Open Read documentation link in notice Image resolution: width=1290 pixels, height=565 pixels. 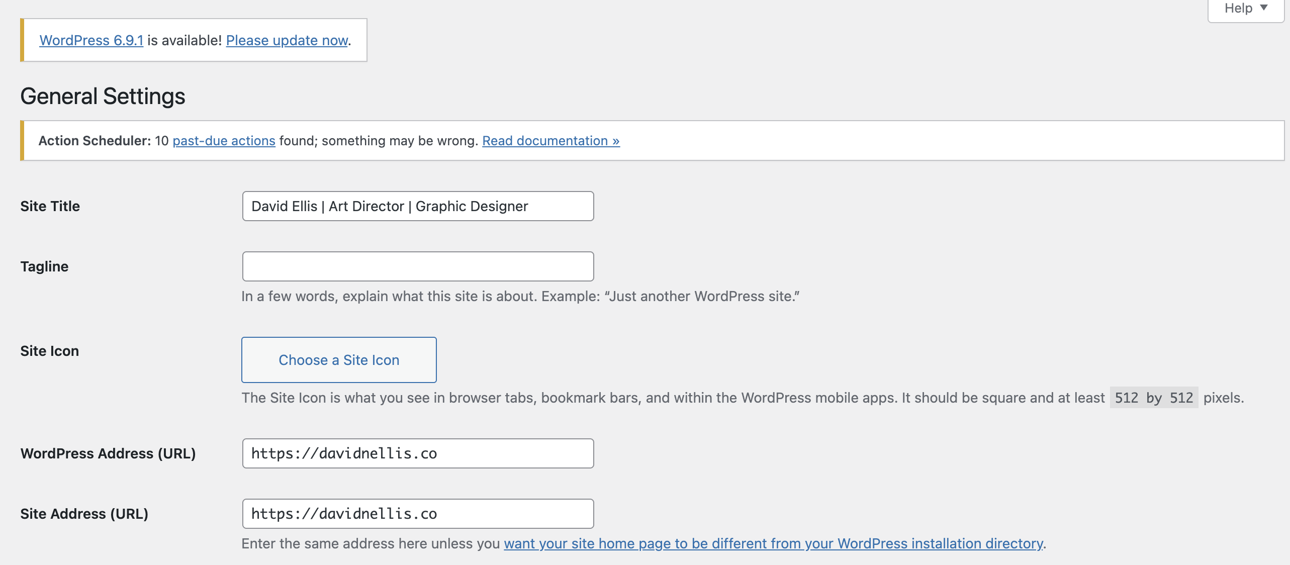tap(550, 141)
